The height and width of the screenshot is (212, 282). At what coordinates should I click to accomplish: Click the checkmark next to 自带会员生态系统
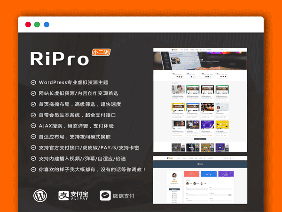(33, 115)
